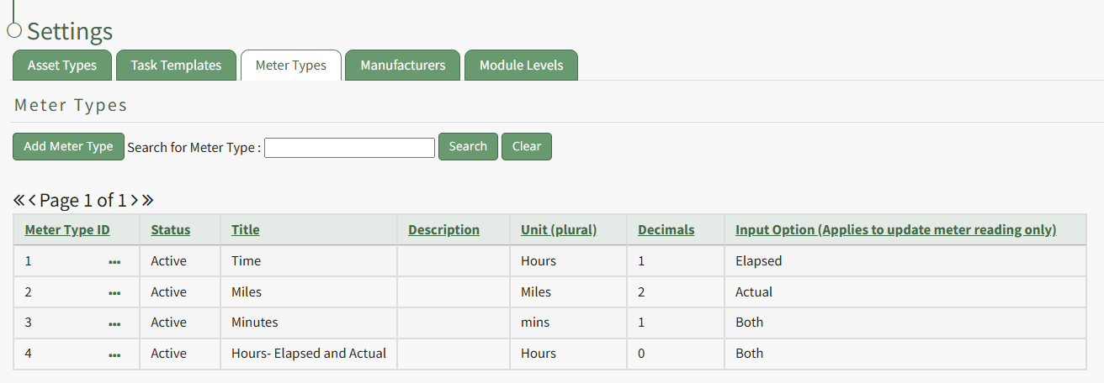Switch to the Module Levels tab
Image resolution: width=1104 pixels, height=383 pixels.
click(x=521, y=66)
